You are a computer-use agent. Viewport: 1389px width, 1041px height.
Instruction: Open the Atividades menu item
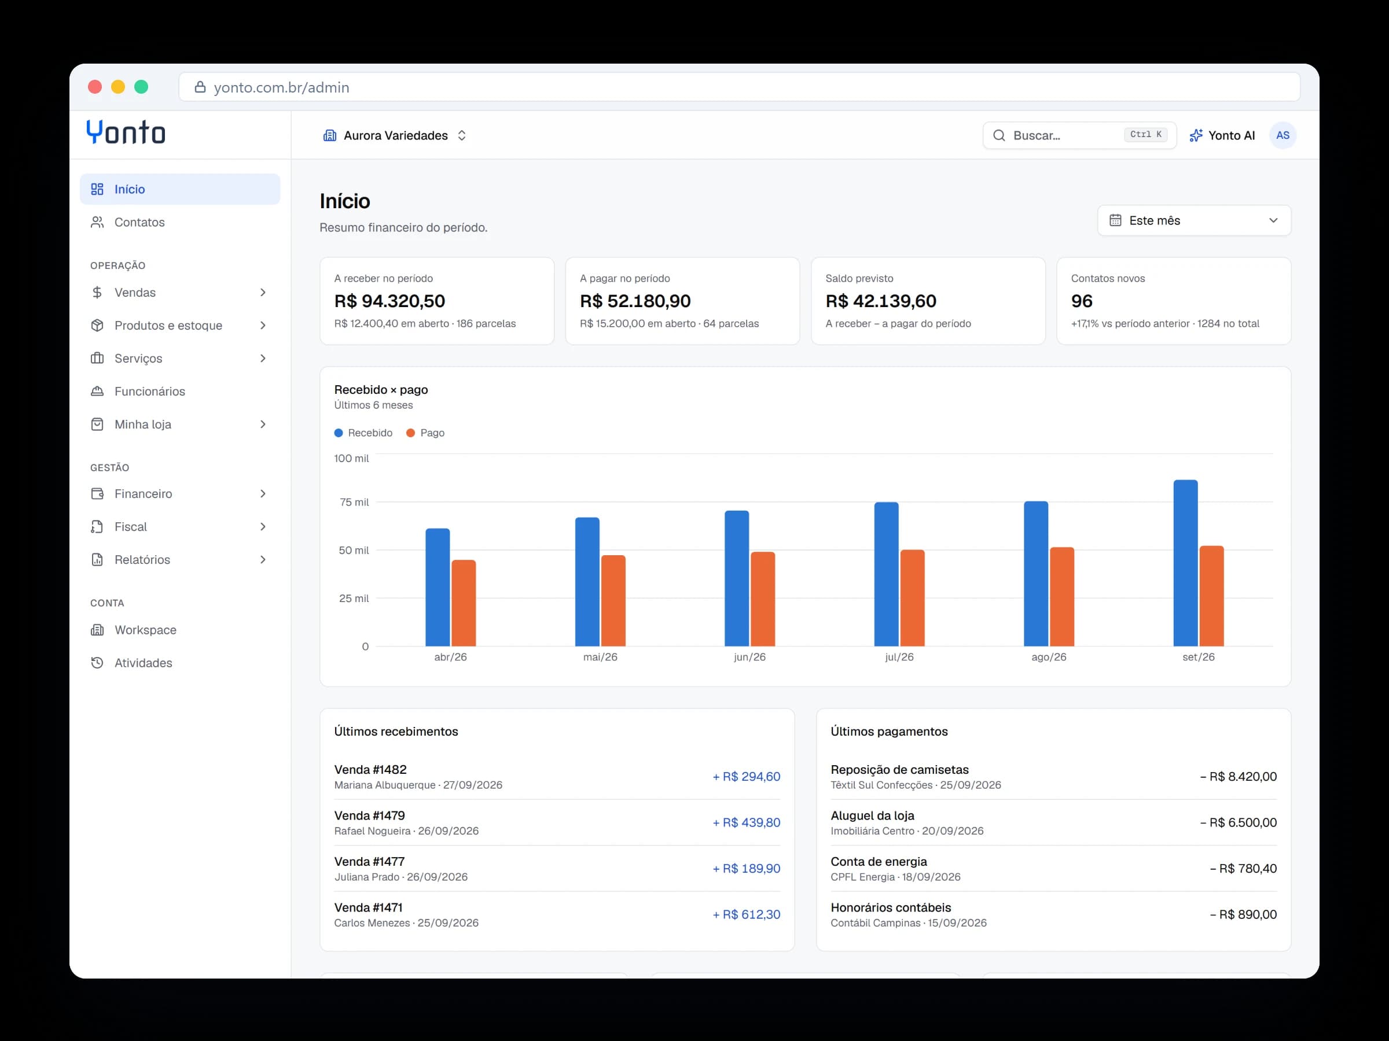click(x=180, y=663)
